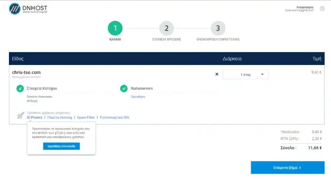Click the DNHOST logo
This screenshot has height=180, width=331.
[x=28, y=8]
